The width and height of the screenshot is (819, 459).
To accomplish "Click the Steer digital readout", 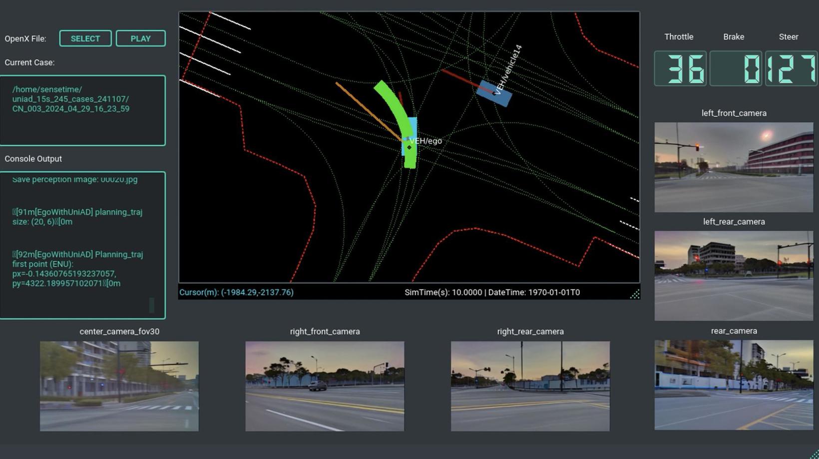I will [x=791, y=68].
